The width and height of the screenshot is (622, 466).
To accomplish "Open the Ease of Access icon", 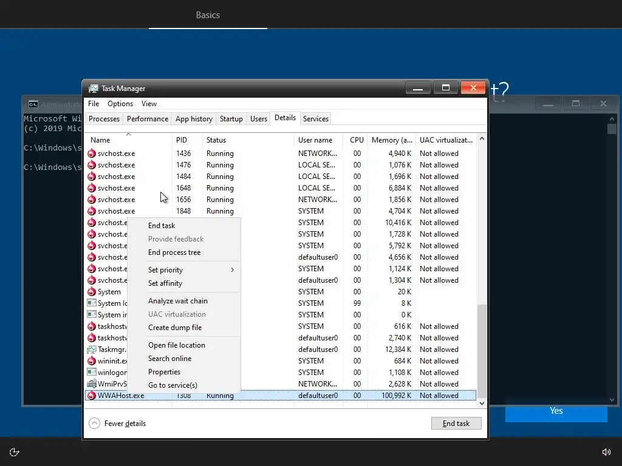I will [x=15, y=452].
